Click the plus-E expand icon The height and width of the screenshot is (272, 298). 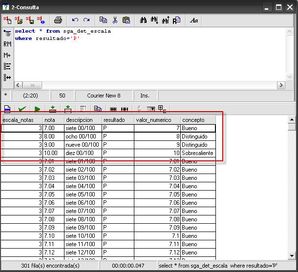(162, 109)
